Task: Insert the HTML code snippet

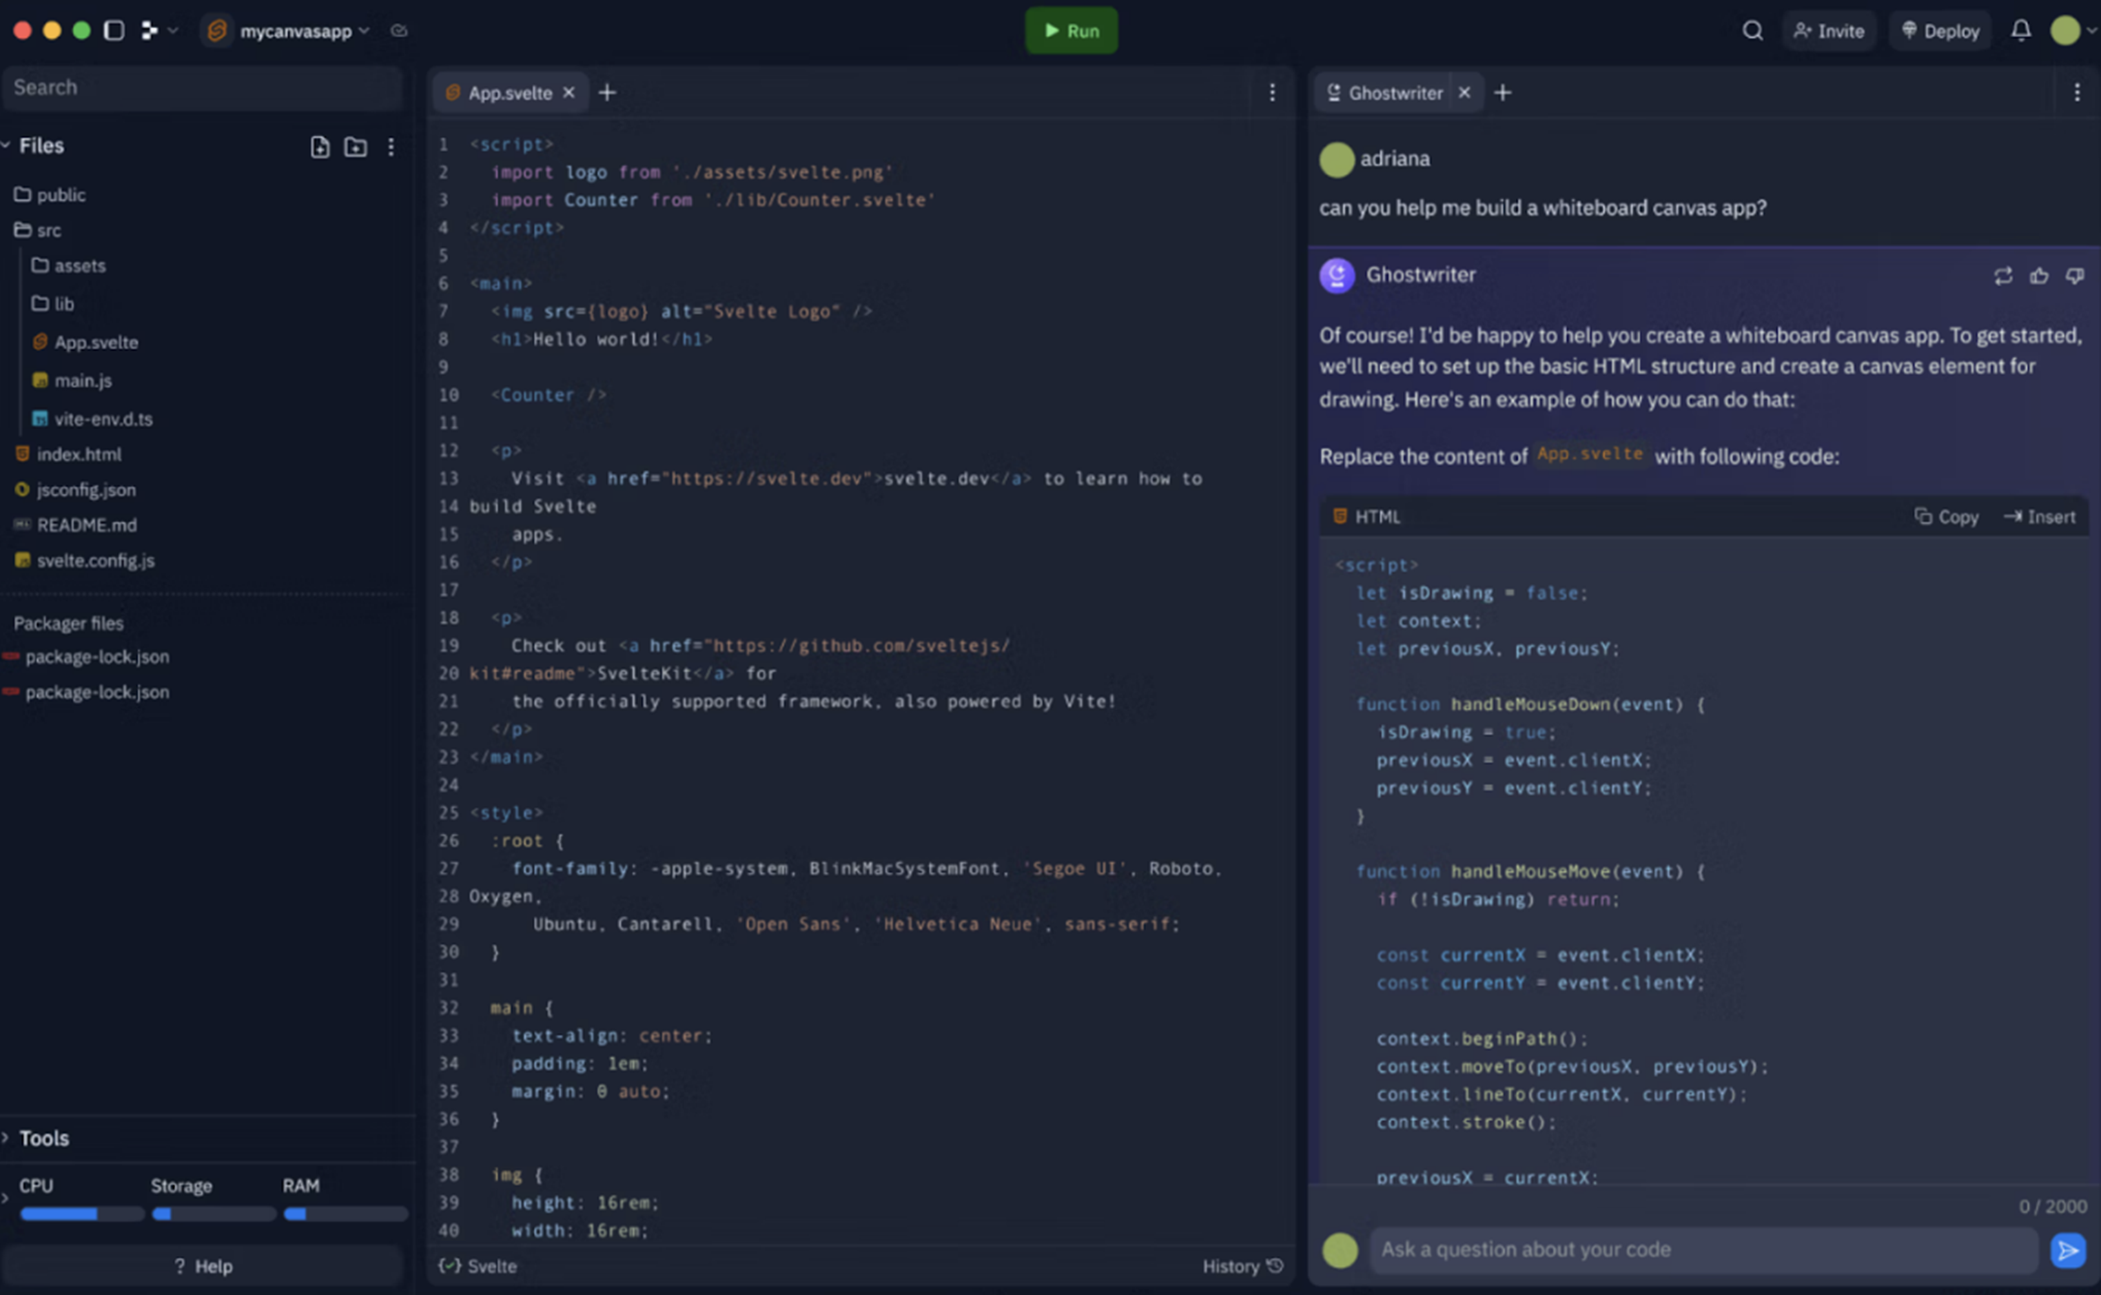Action: [x=2039, y=516]
